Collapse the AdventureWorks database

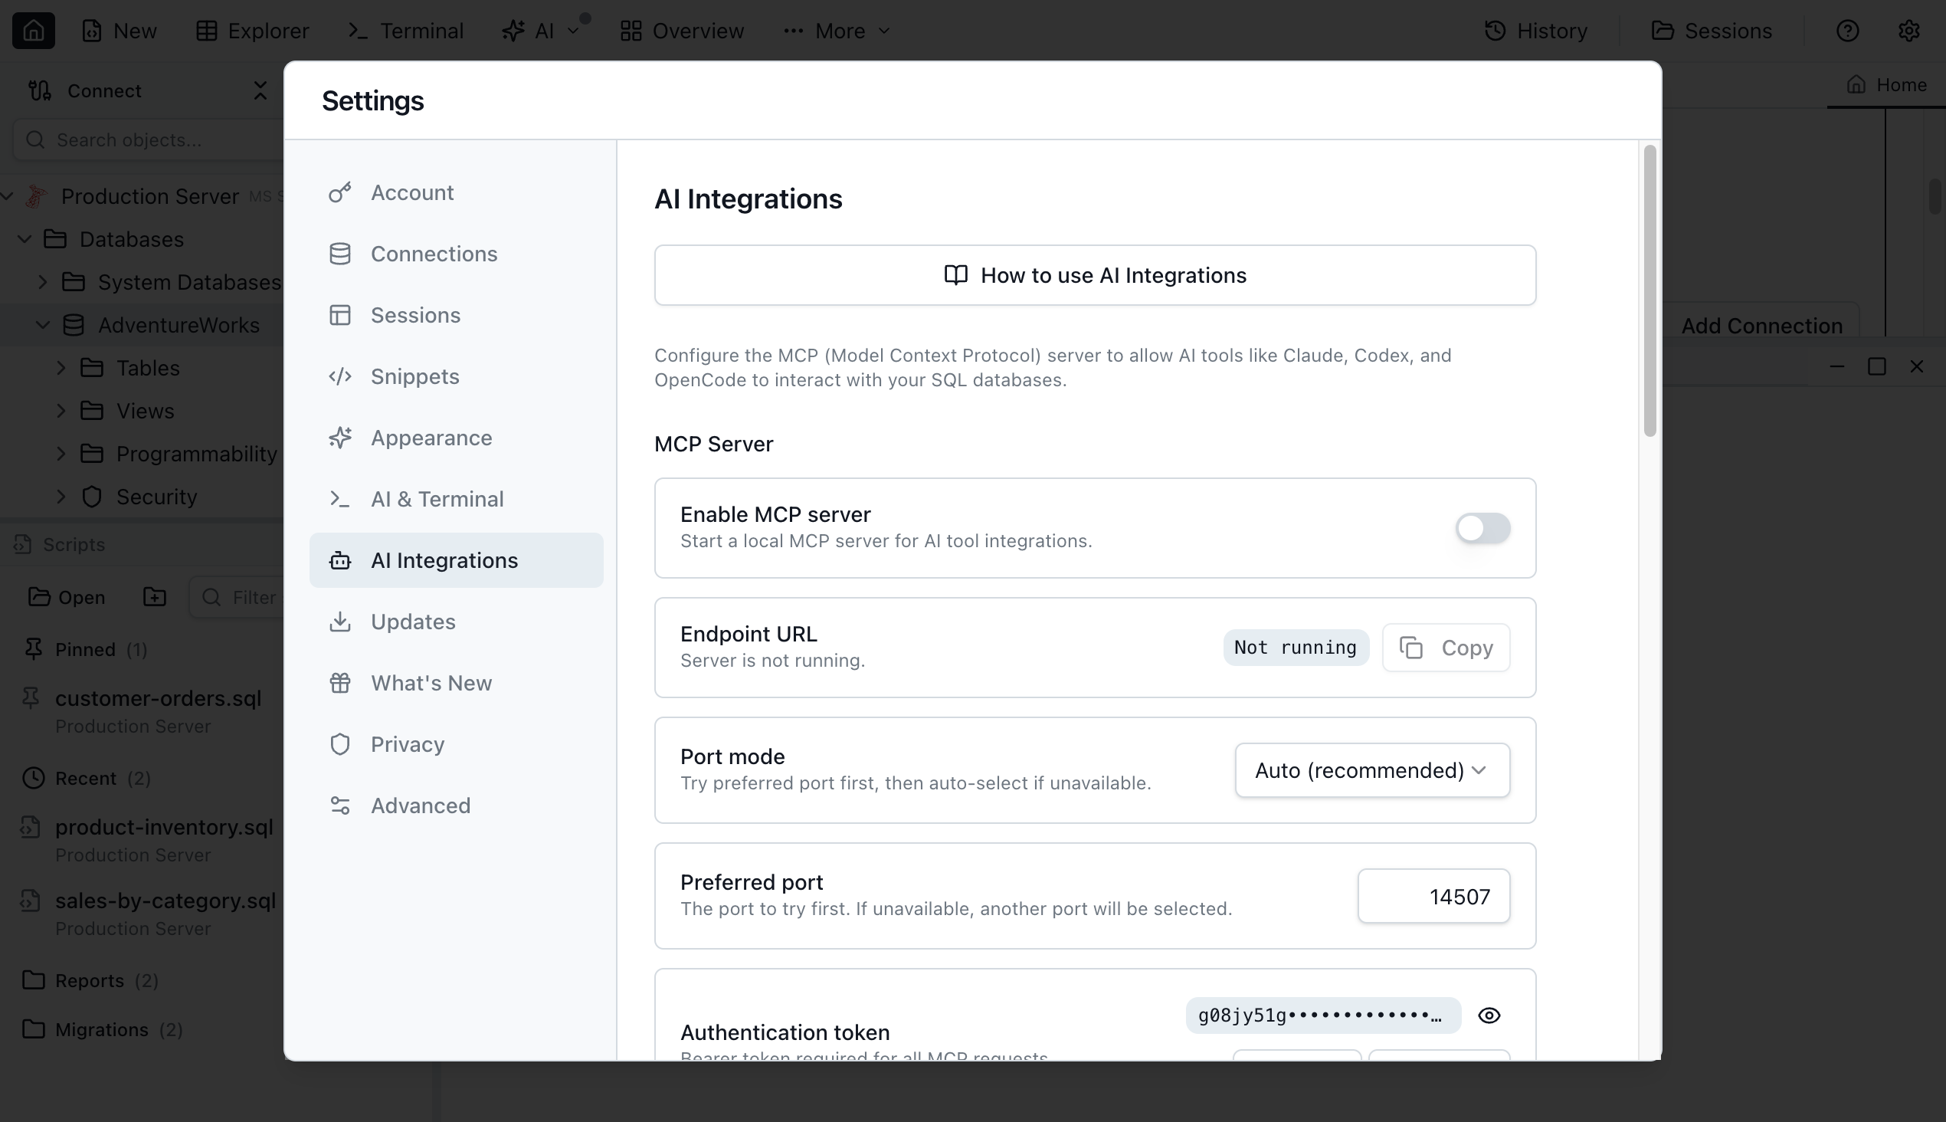coord(43,325)
